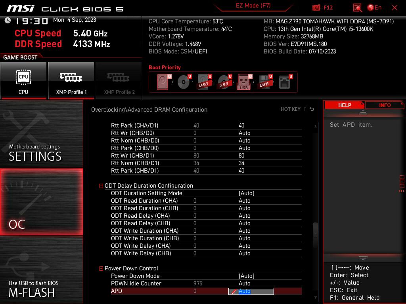Open the BIOS search magnifier icon
Screen dimensions: 406x304
357,8
